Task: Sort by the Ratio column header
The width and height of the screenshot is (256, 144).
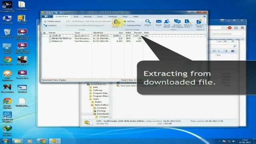Action: (x=128, y=33)
